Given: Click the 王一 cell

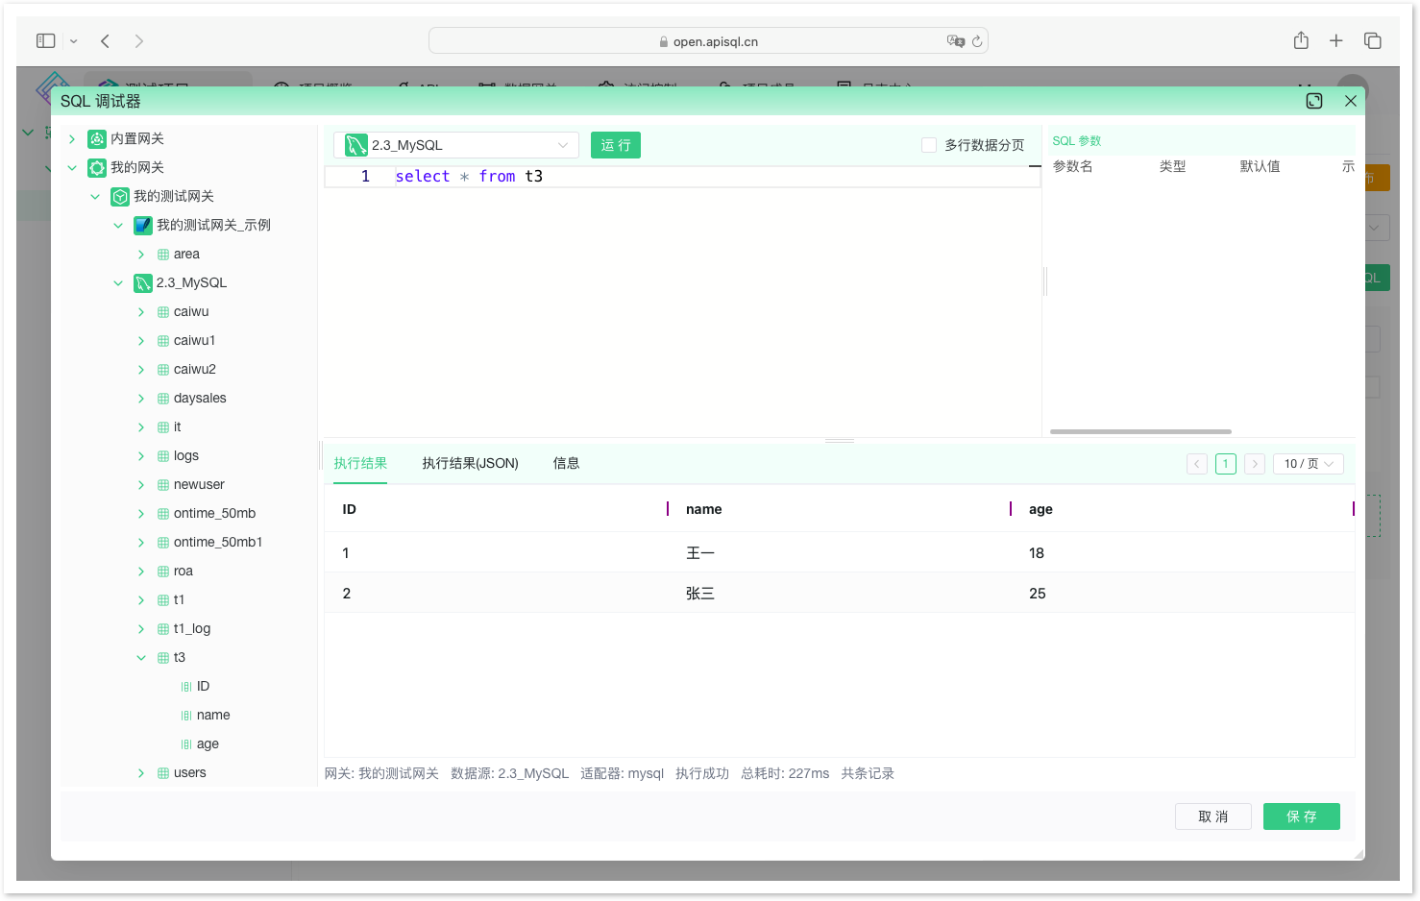Looking at the screenshot, I should click(700, 553).
